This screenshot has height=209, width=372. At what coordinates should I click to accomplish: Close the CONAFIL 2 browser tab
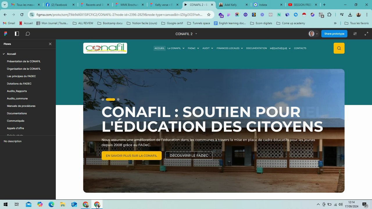pos(212,5)
